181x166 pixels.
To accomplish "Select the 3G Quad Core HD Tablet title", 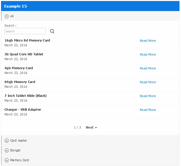I will pyautogui.click(x=24, y=54).
